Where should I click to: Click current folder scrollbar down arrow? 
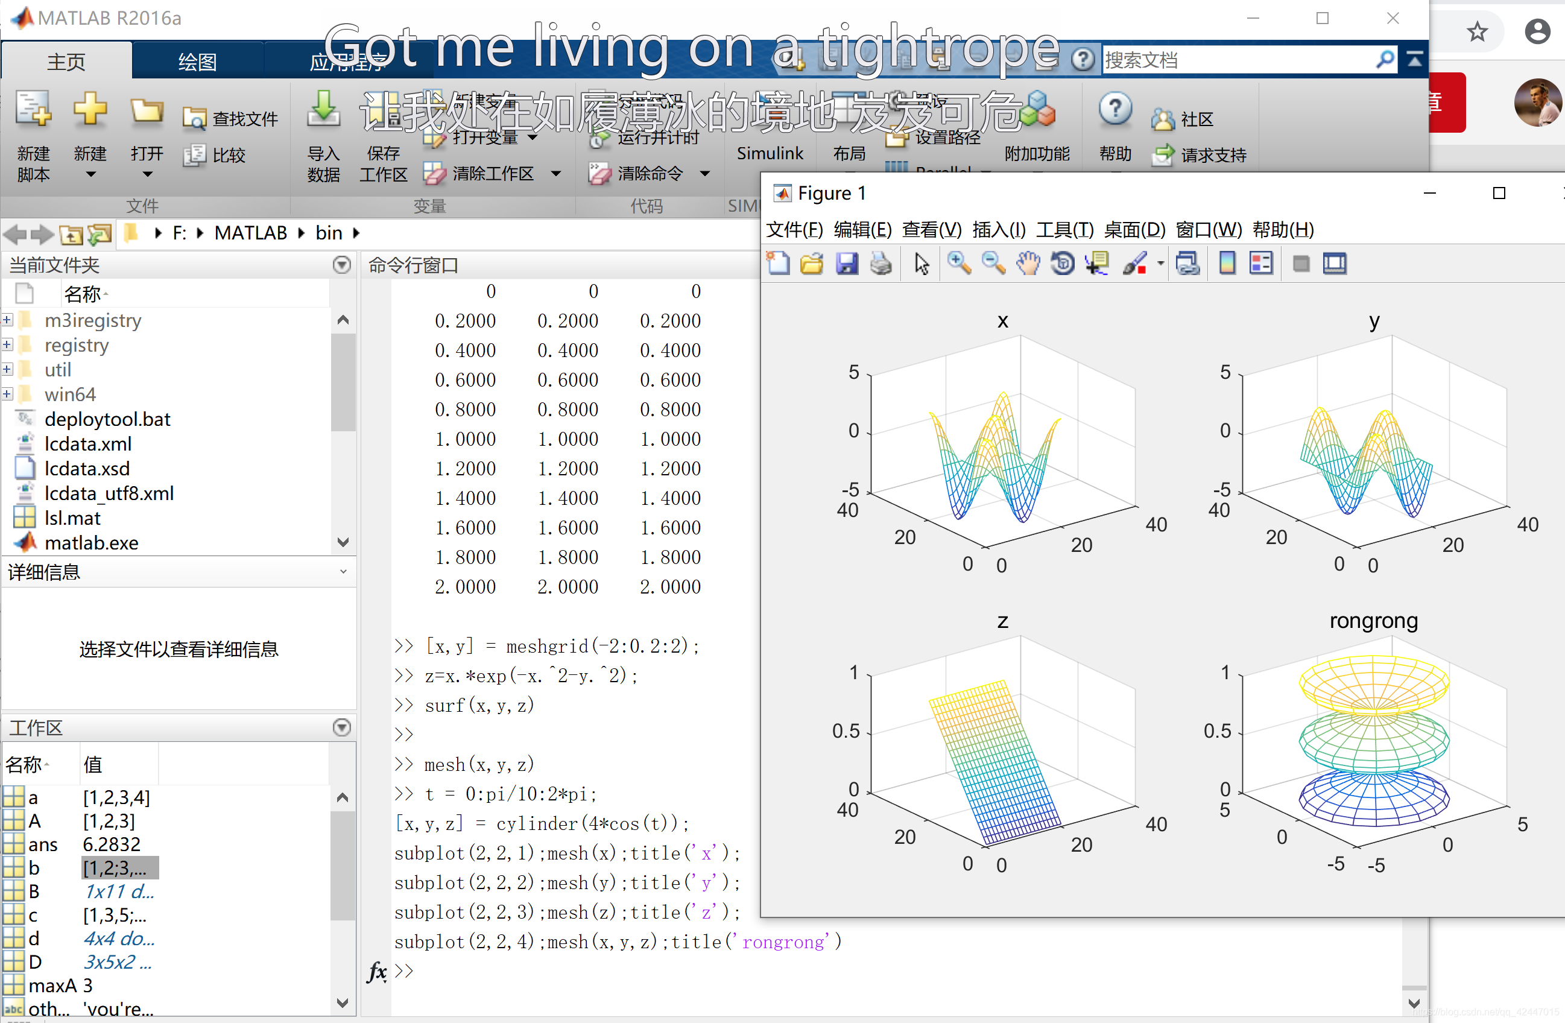click(x=343, y=542)
